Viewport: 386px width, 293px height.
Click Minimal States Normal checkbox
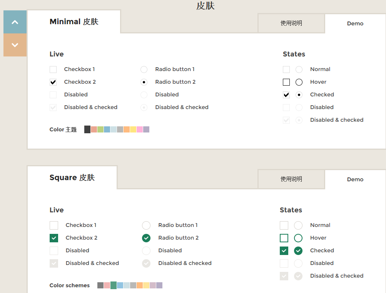tap(286, 69)
